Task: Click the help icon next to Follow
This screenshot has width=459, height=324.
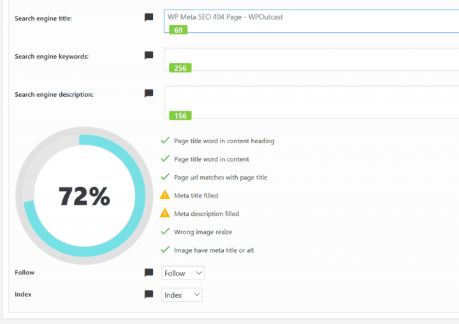Action: tap(149, 273)
